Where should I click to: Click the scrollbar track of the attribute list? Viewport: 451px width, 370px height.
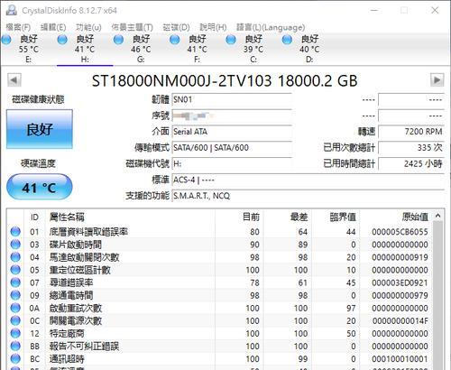tap(437, 296)
